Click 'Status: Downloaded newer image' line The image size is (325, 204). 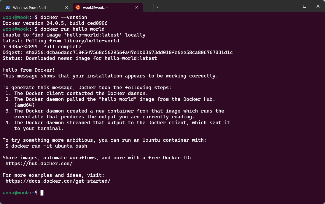[x=80, y=58]
